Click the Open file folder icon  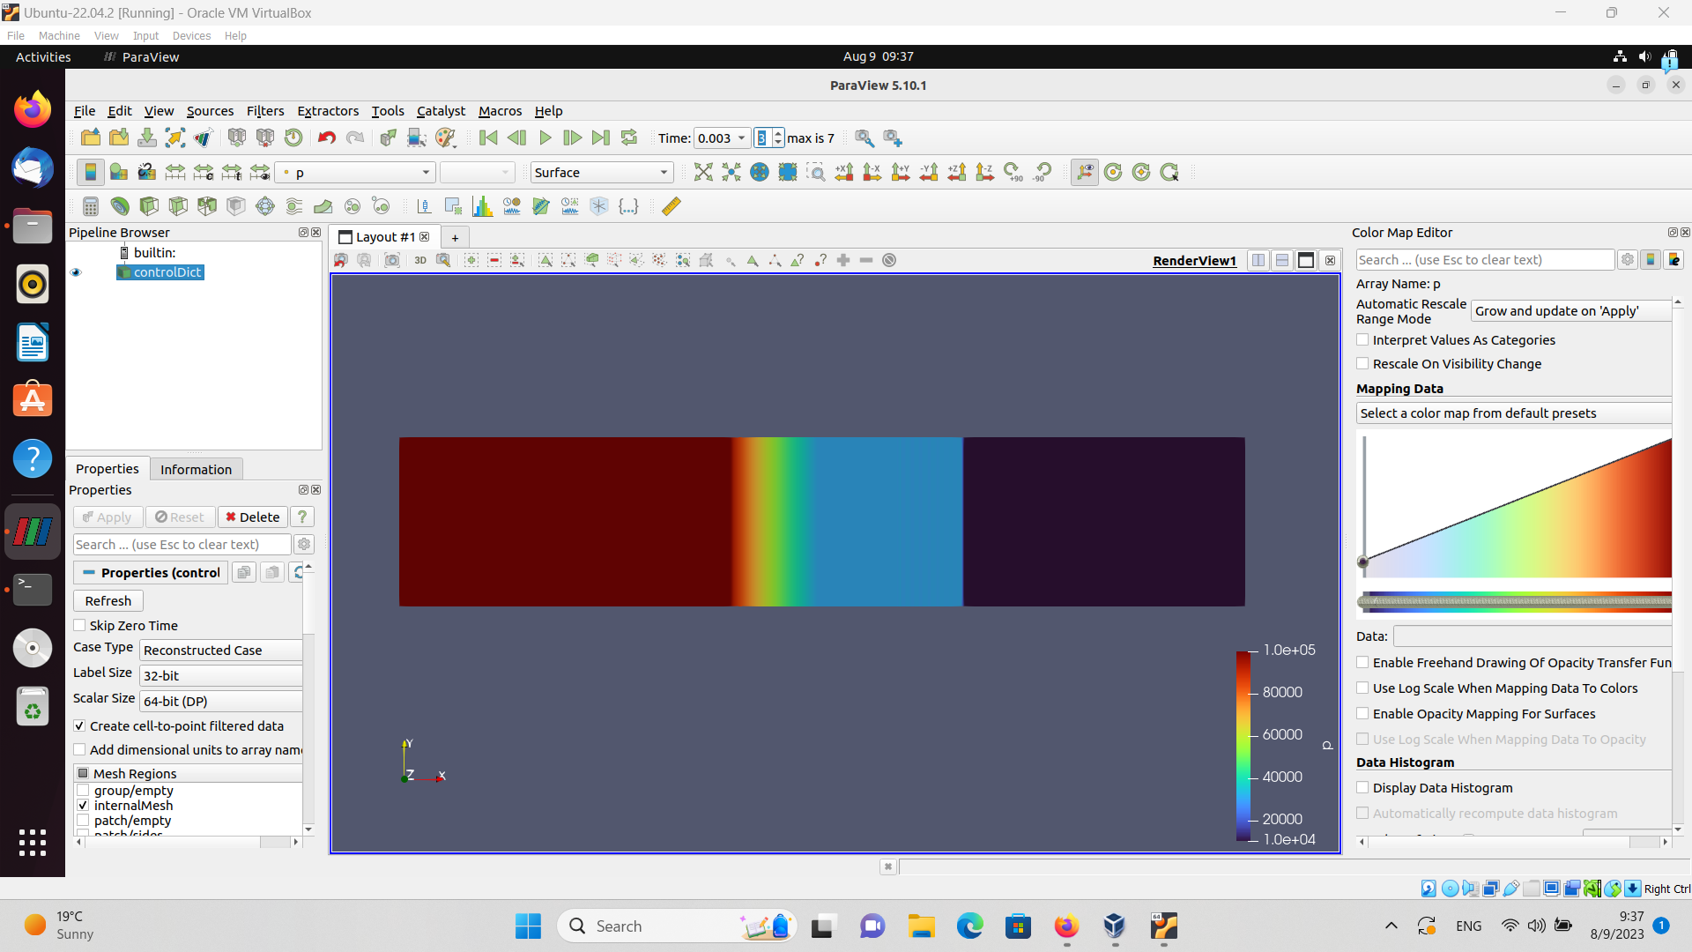tap(90, 138)
